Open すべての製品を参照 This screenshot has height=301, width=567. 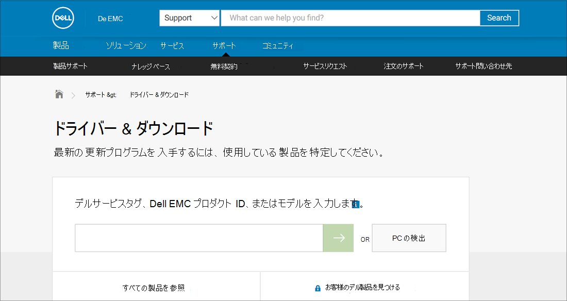154,288
